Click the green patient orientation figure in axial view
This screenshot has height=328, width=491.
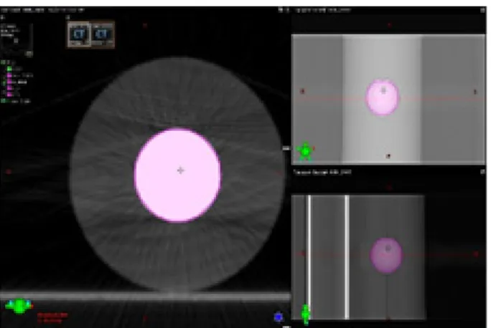pyautogui.click(x=19, y=306)
